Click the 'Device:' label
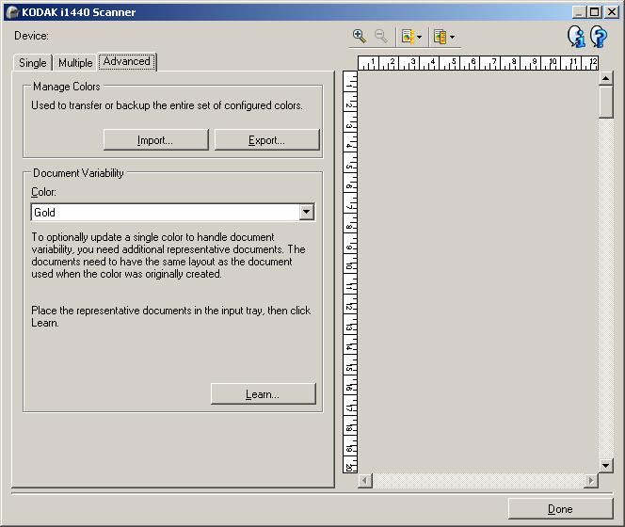 coord(31,36)
